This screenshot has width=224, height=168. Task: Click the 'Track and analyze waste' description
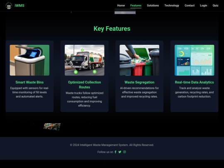(x=195, y=92)
